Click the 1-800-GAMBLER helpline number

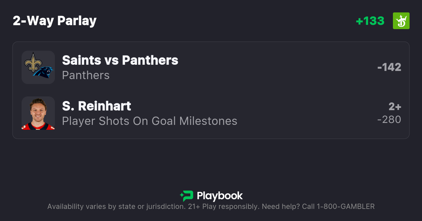pyautogui.click(x=346, y=207)
